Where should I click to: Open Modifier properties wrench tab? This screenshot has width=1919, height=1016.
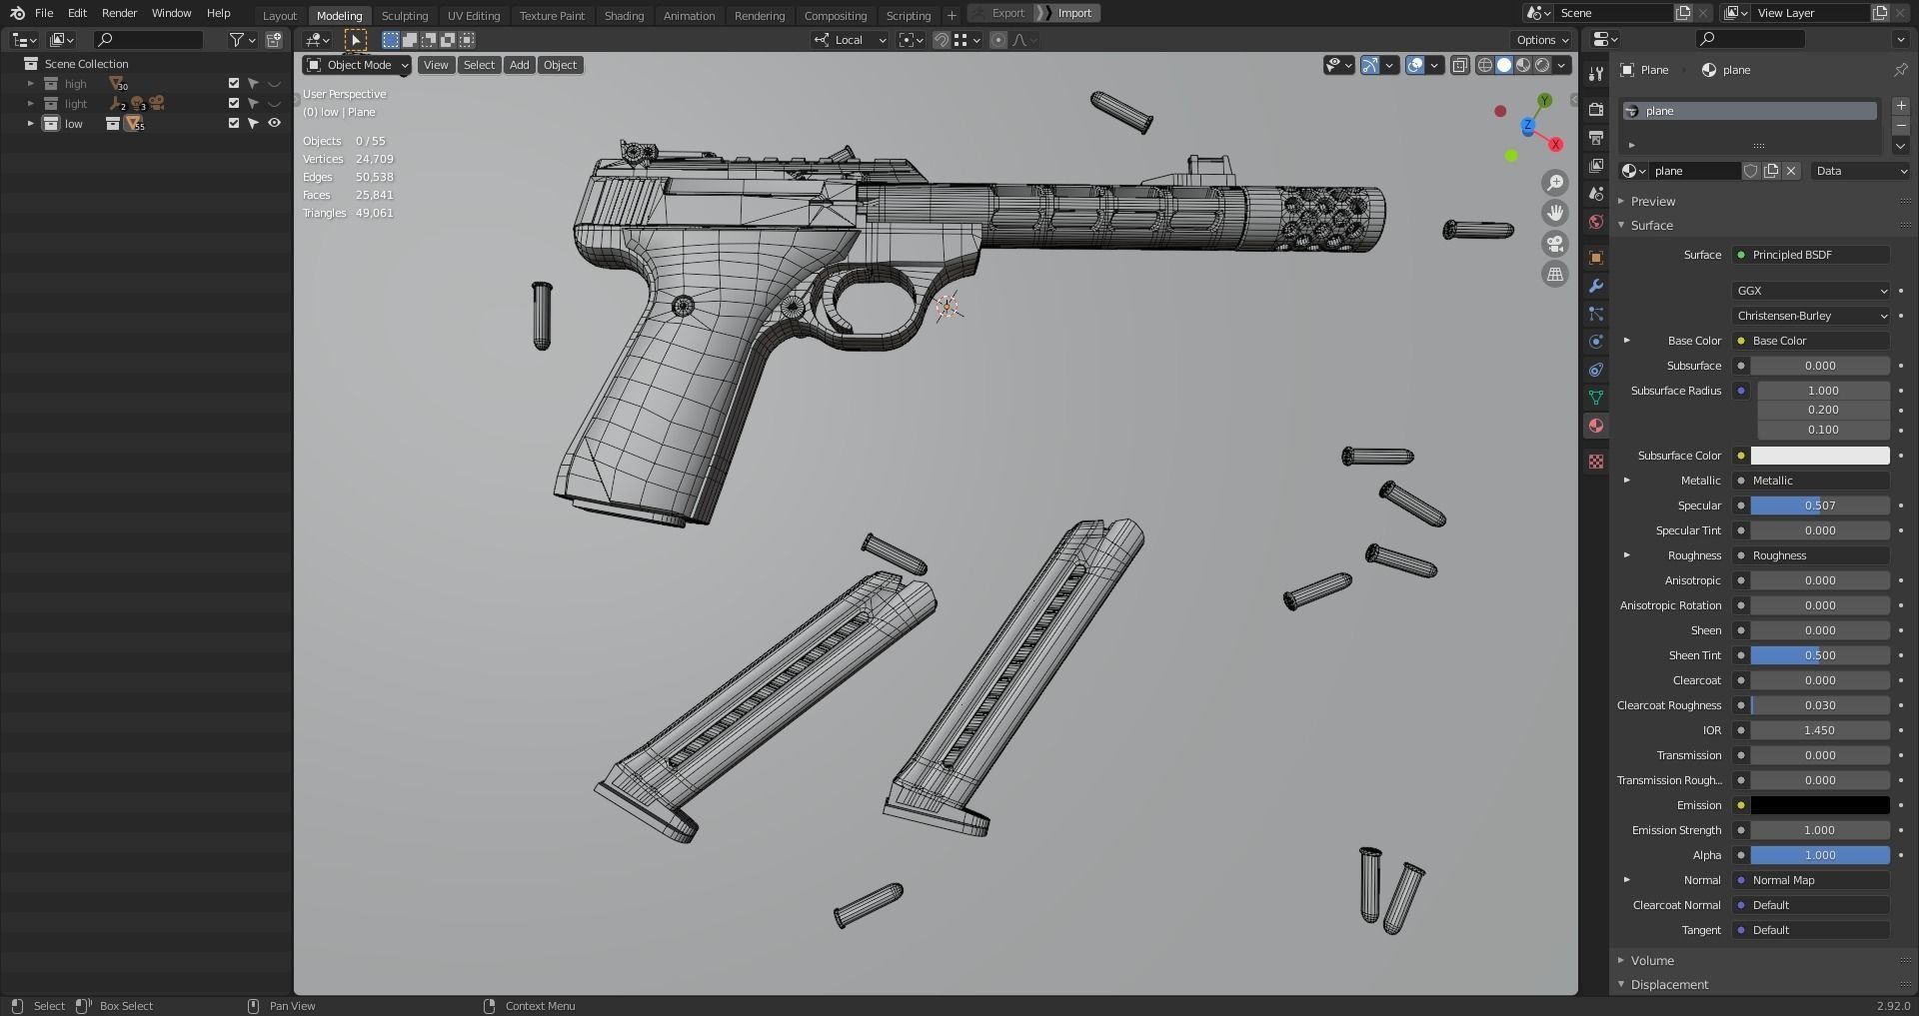pyautogui.click(x=1596, y=286)
